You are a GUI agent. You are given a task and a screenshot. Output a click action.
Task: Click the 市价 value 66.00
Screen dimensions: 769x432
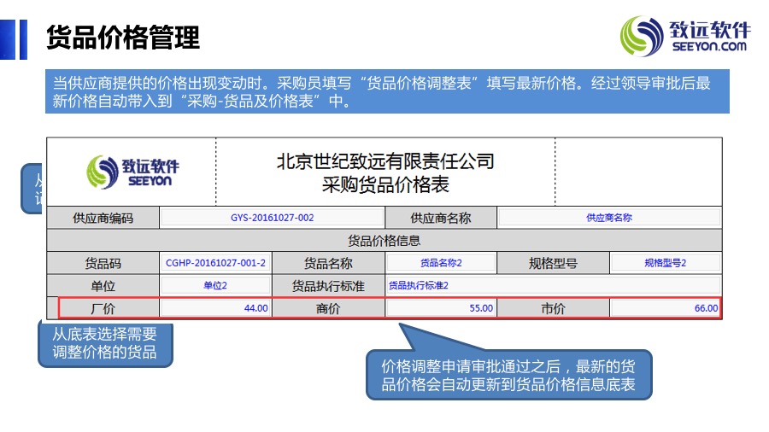point(665,308)
